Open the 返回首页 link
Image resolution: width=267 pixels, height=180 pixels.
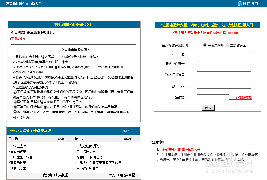pos(251,4)
